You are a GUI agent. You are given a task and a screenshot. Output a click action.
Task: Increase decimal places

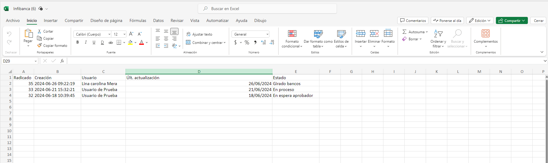[263, 42]
